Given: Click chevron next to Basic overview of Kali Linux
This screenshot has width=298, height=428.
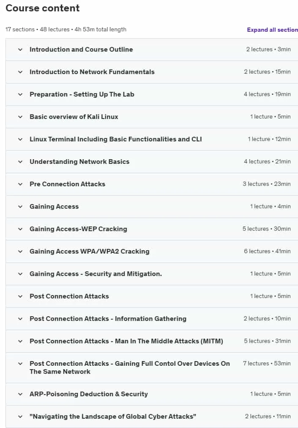Looking at the screenshot, I should click(x=20, y=117).
